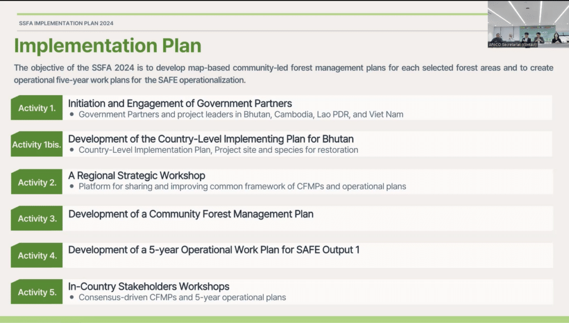Click the Implementation Plan slide title
Viewport: 569px width, 323px height.
[x=108, y=46]
